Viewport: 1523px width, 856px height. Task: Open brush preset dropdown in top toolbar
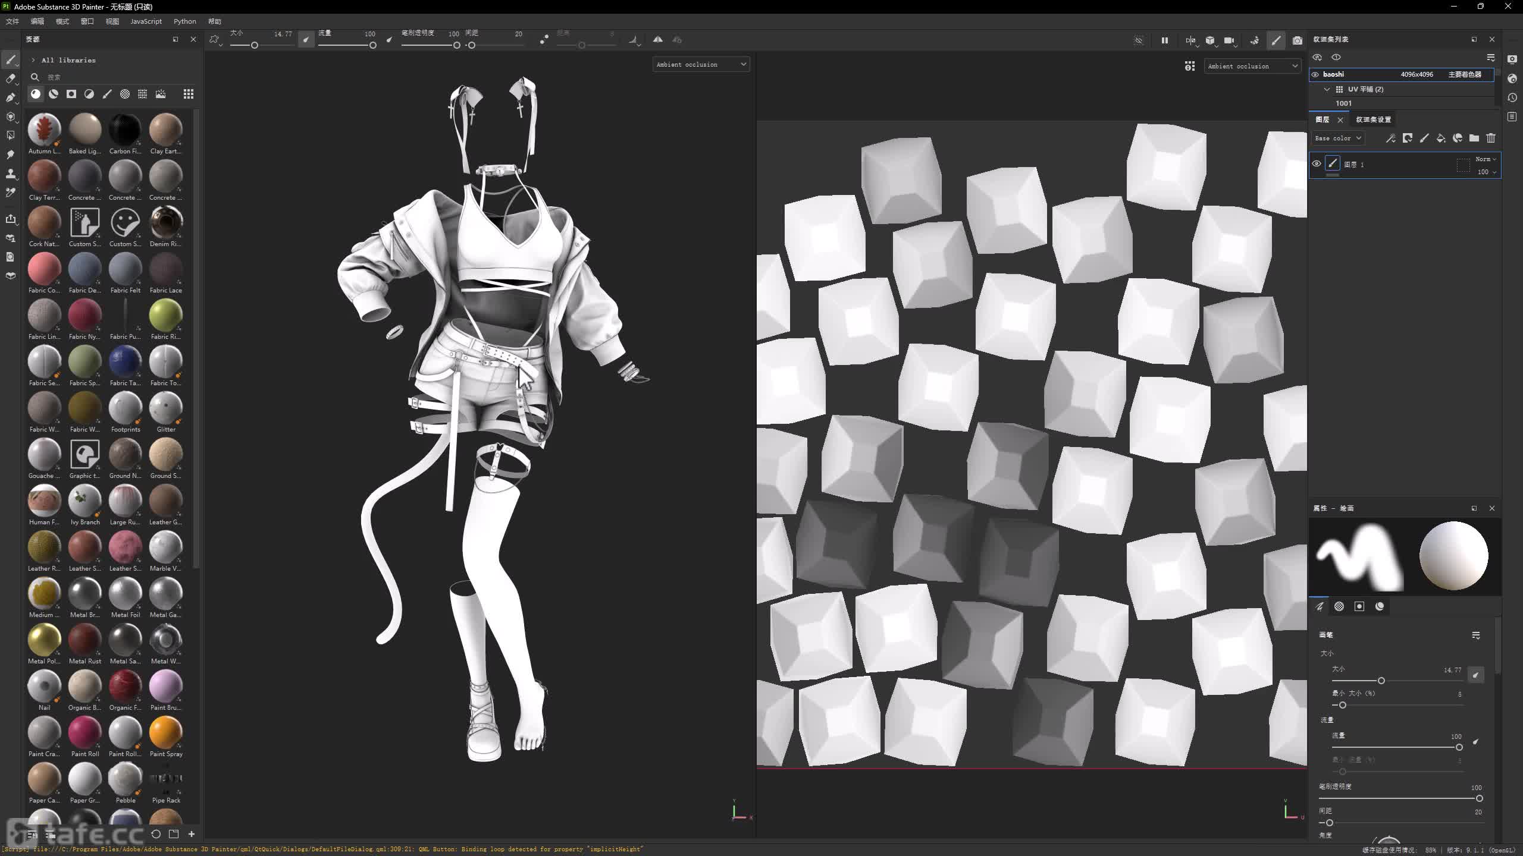pyautogui.click(x=215, y=40)
